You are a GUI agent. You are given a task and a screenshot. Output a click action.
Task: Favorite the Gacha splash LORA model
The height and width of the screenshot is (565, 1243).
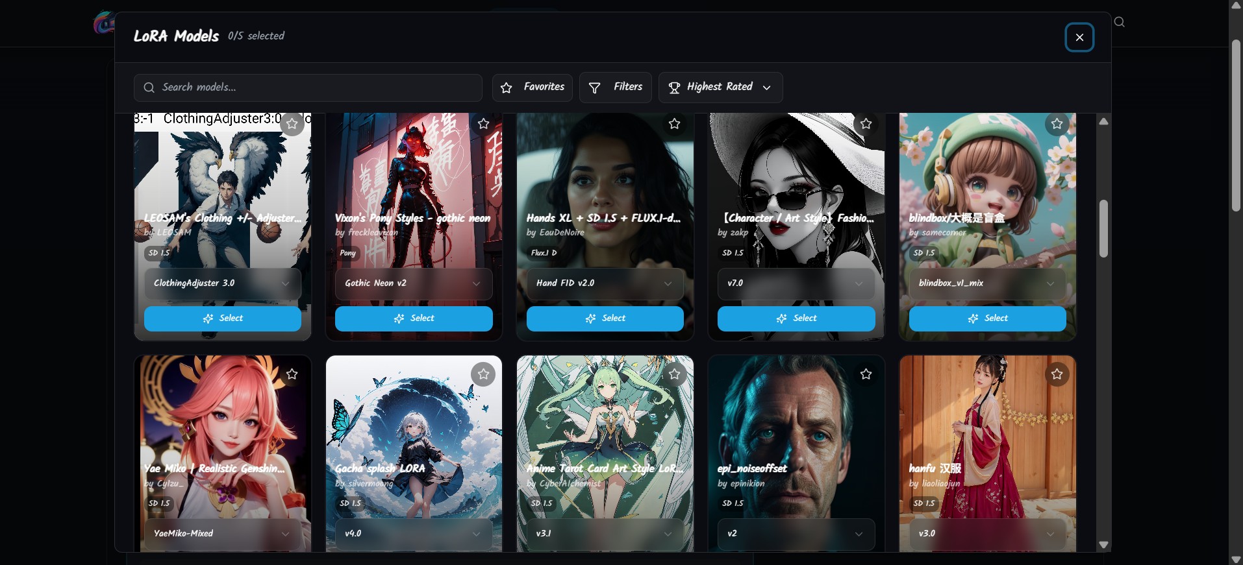[x=483, y=374]
